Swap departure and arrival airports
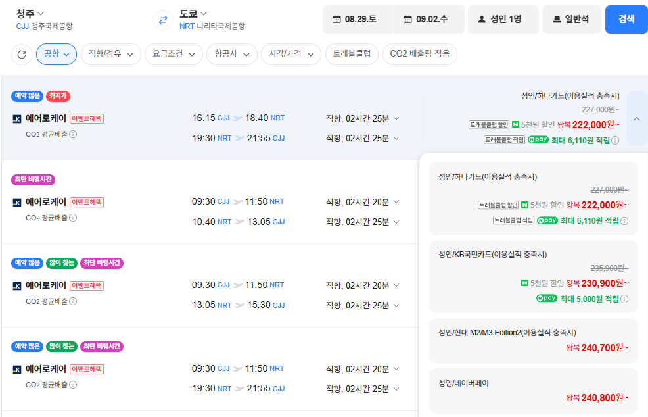The image size is (648, 417). coord(163,20)
